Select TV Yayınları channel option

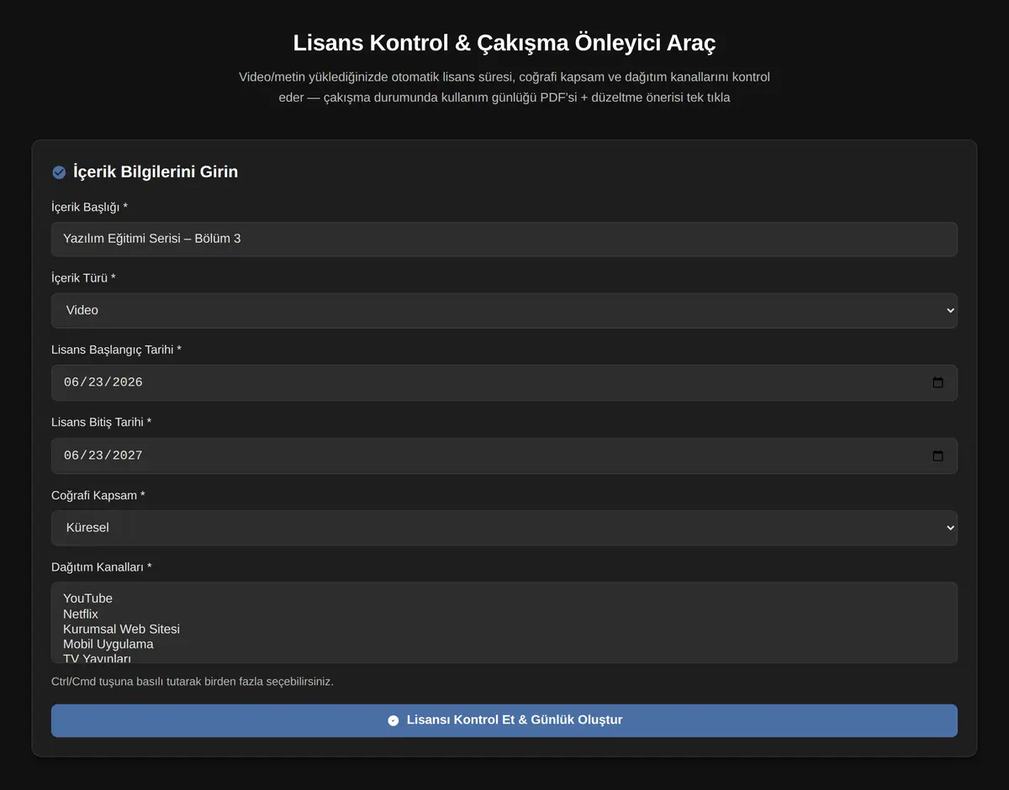click(x=503, y=657)
